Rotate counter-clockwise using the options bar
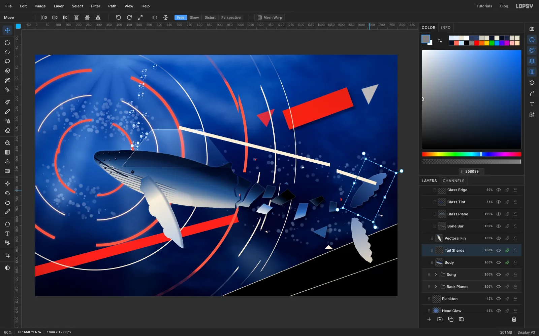Viewport: 539px width, 336px height. 118,17
